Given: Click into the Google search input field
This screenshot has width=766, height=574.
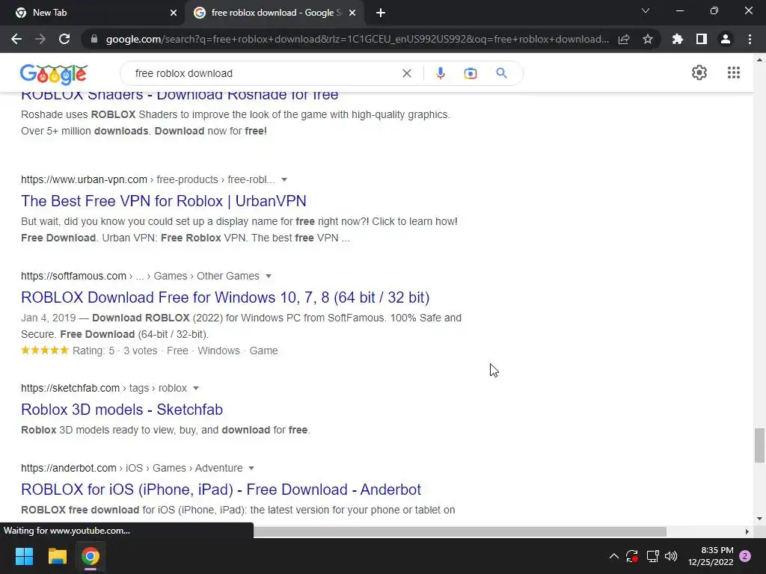Looking at the screenshot, I should (264, 73).
